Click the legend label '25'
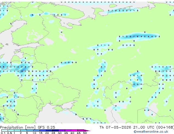Viewport: 174px width, 134px height. click(x=53, y=133)
